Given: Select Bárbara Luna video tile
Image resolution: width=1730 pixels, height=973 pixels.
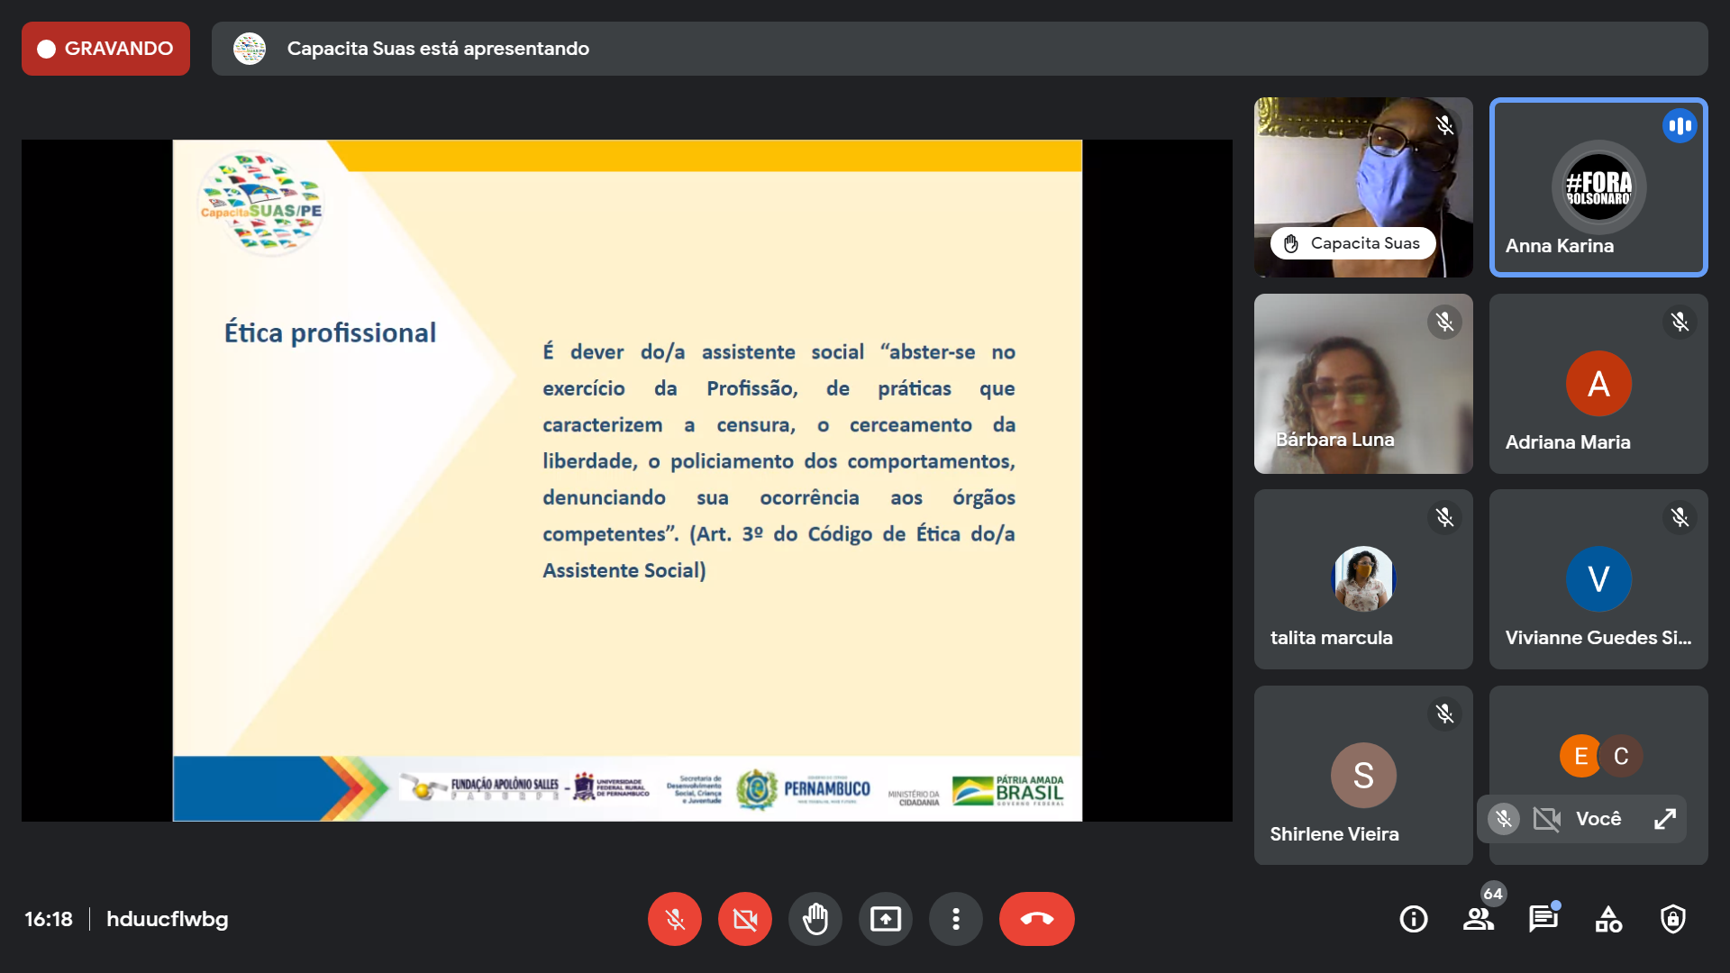Looking at the screenshot, I should point(1362,383).
